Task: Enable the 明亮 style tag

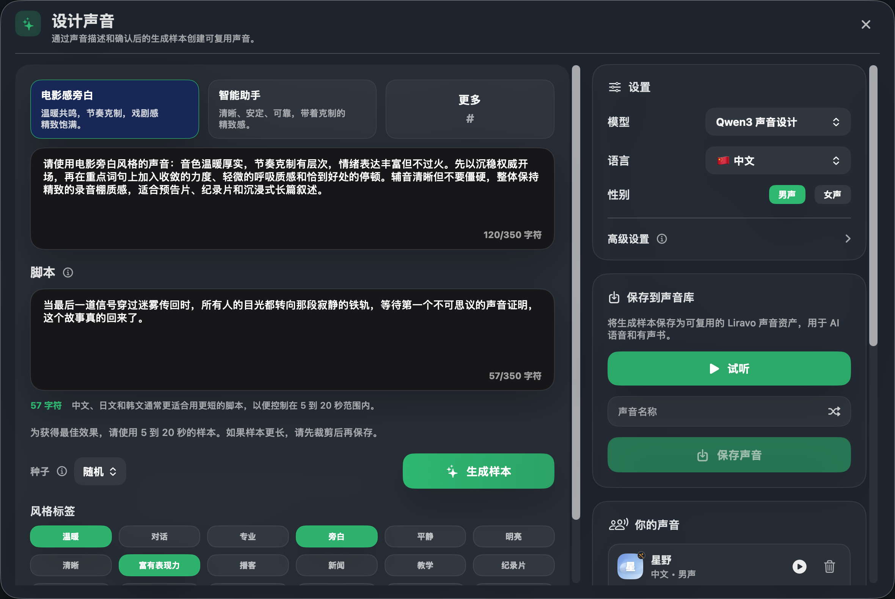Action: 513,536
